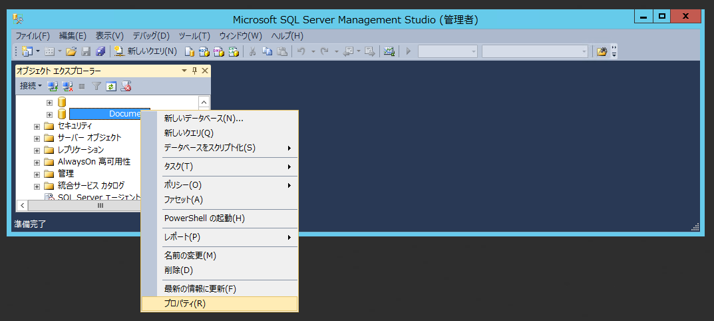Start a new query with 新しいクエリ(N) toolbar button
Image resolution: width=714 pixels, height=321 pixels.
(145, 51)
